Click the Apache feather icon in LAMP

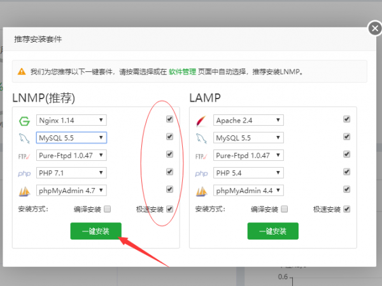pos(202,120)
